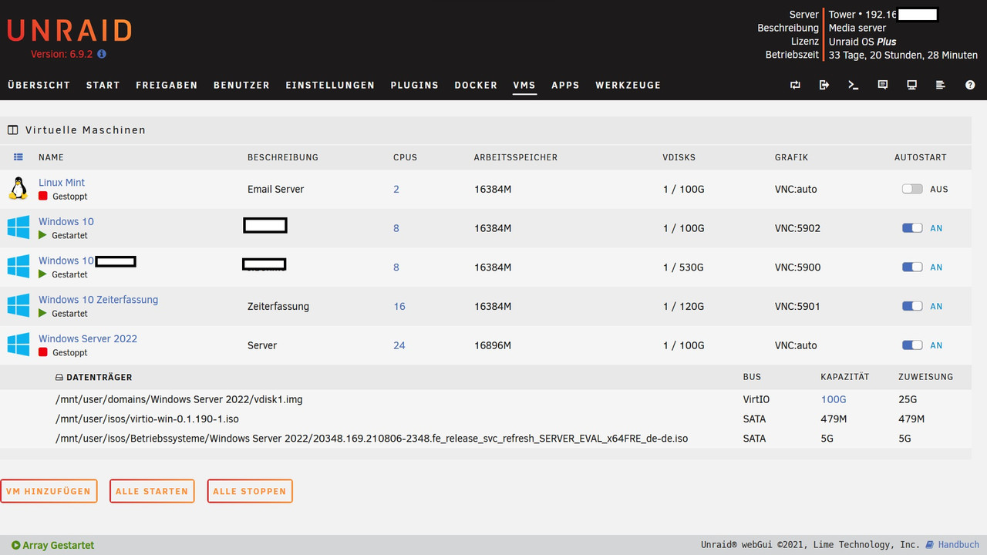Image resolution: width=987 pixels, height=555 pixels.
Task: Disable autostart for VNC:5902 Windows 10
Action: coord(912,228)
